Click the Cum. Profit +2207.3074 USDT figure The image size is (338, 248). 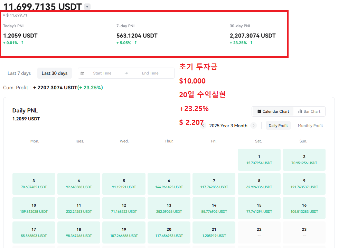[x=55, y=88]
